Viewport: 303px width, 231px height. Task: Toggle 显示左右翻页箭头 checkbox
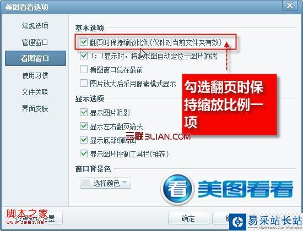[x=84, y=126]
